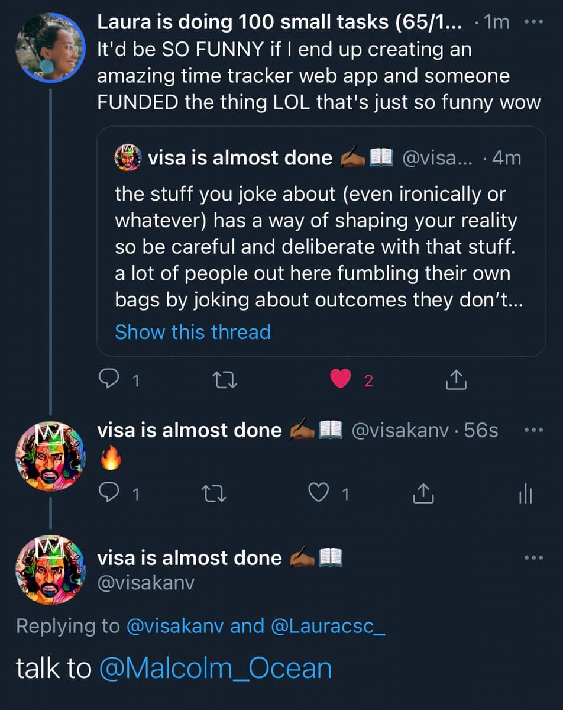
Task: Click the Show this thread link
Action: click(192, 332)
